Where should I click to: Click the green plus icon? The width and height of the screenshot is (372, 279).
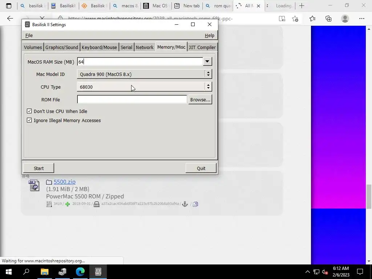tap(68, 204)
